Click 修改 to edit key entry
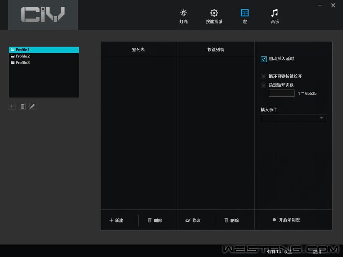Screen dimensions: 343x257 pyautogui.click(x=193, y=220)
